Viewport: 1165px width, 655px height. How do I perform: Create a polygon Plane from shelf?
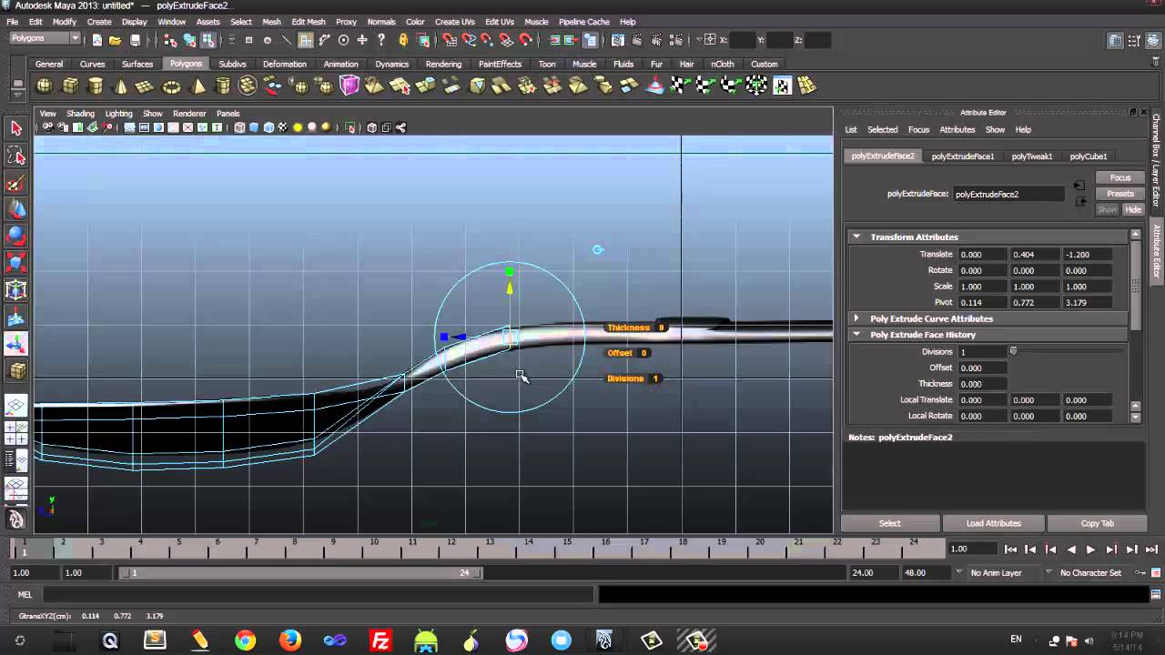146,86
